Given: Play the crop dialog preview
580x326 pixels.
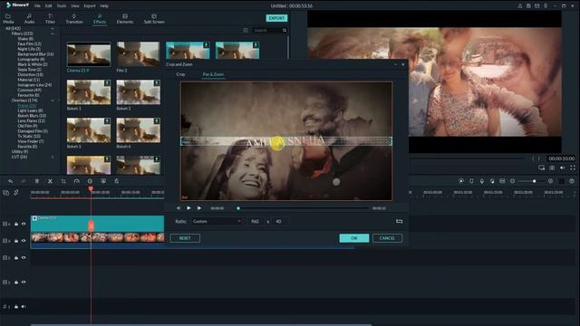Looking at the screenshot, I should pyautogui.click(x=188, y=208).
